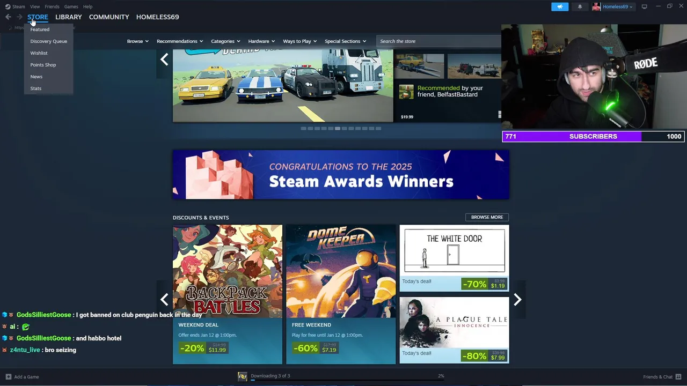Go back with the navigation arrow
The width and height of the screenshot is (687, 386).
(x=8, y=17)
